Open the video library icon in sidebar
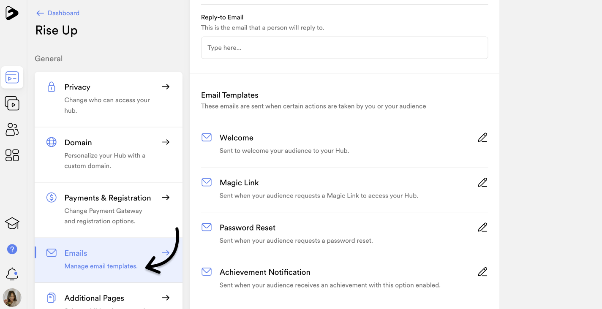The height and width of the screenshot is (309, 602). tap(12, 103)
